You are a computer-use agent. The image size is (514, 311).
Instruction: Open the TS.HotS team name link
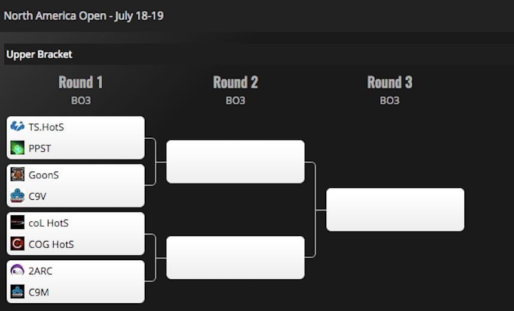(46, 127)
